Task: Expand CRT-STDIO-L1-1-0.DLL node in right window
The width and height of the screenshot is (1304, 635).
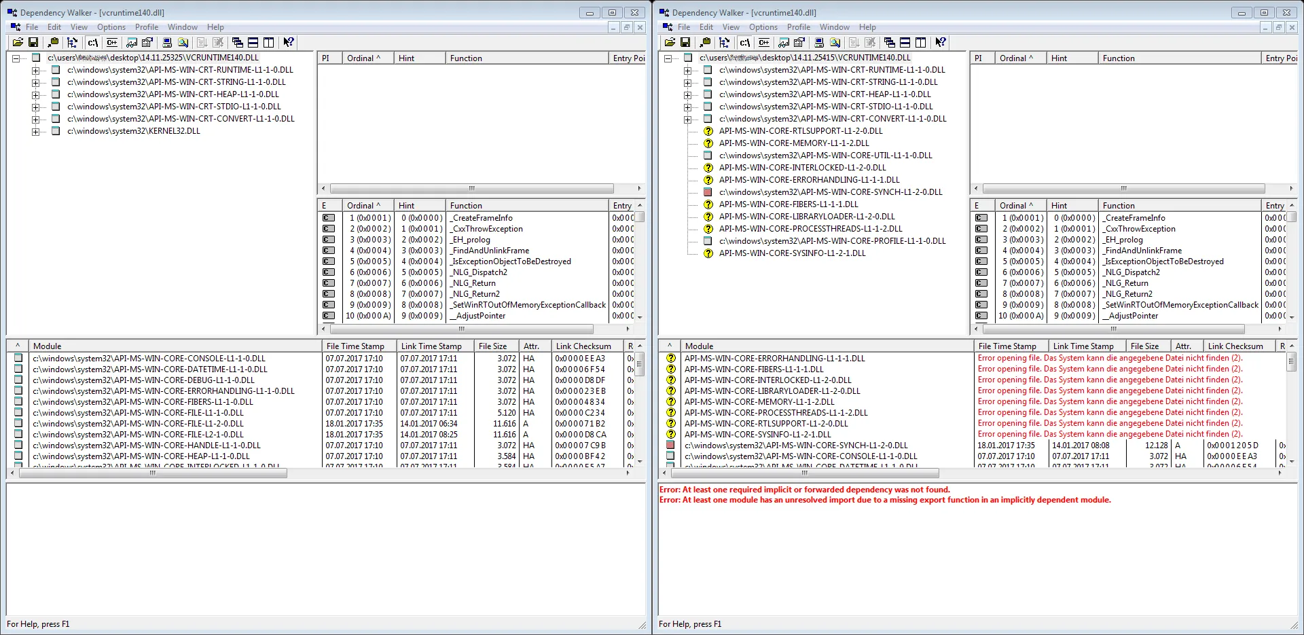Action: coord(687,107)
